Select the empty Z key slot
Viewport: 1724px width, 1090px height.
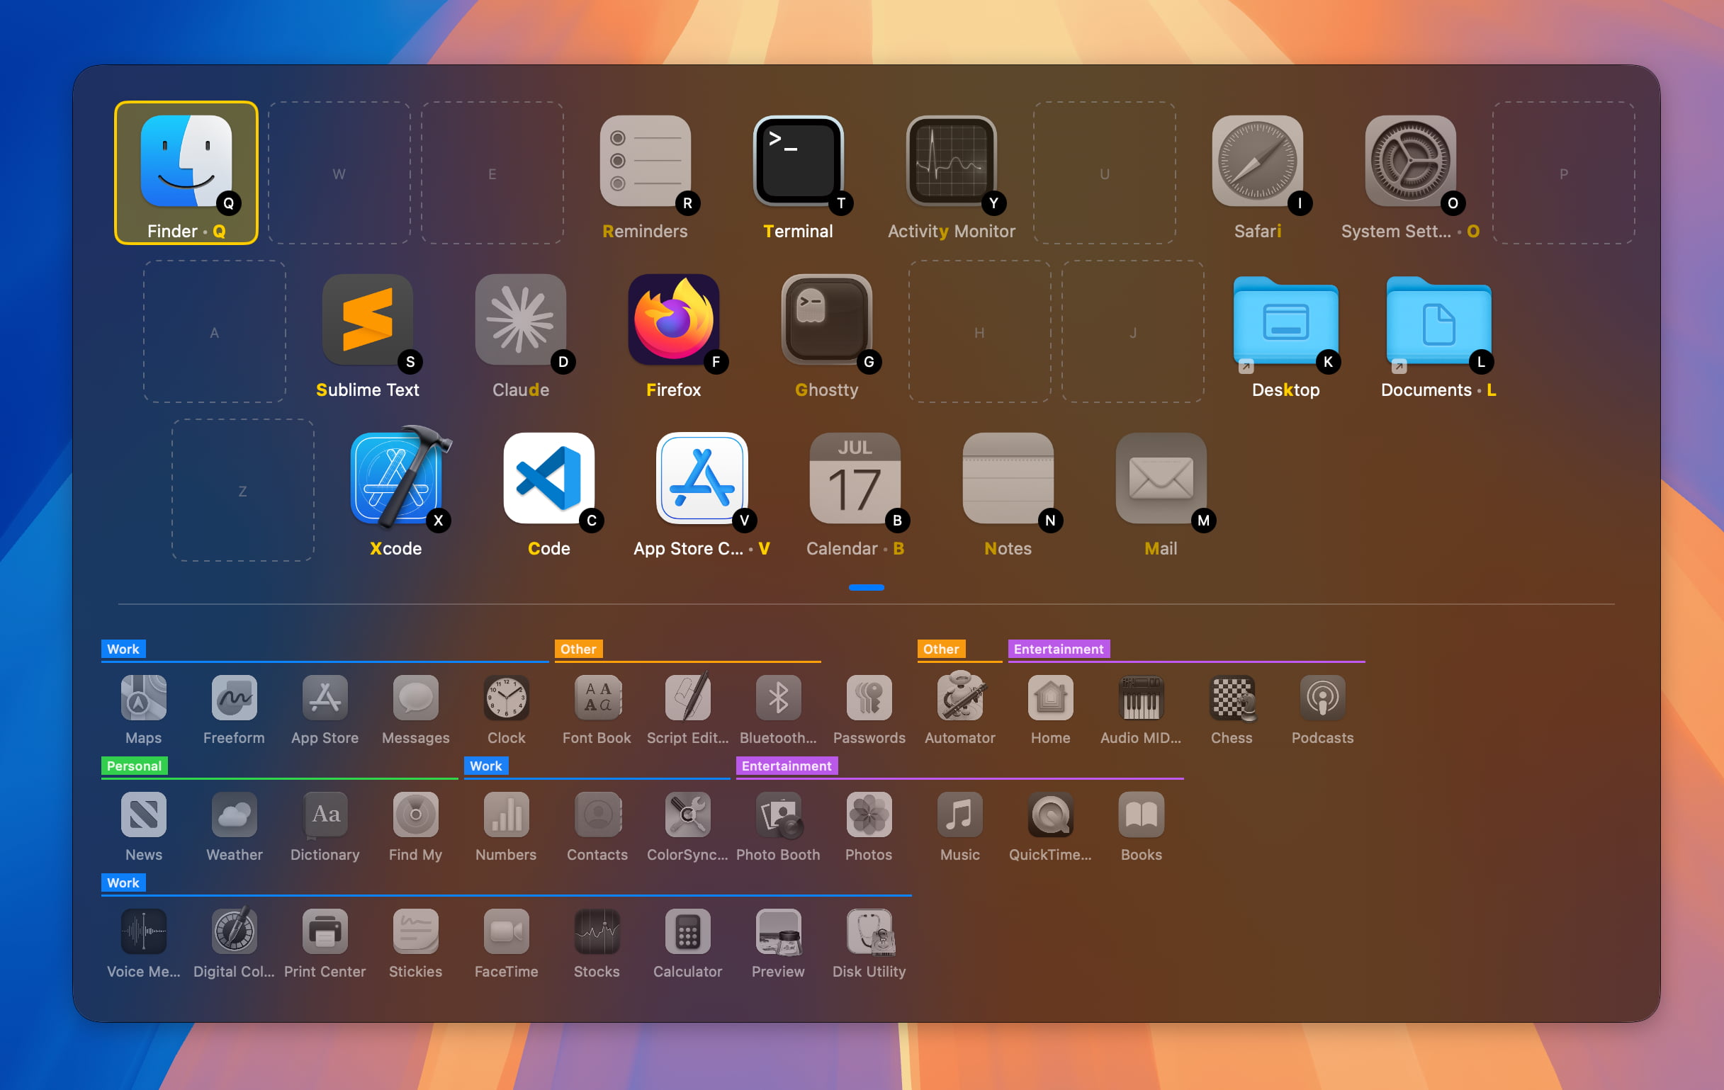point(243,490)
